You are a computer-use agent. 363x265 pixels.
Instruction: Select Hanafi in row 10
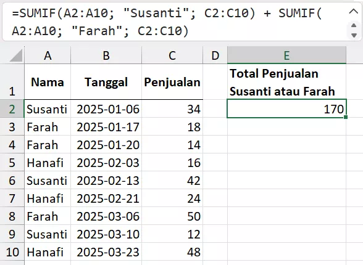(48, 251)
